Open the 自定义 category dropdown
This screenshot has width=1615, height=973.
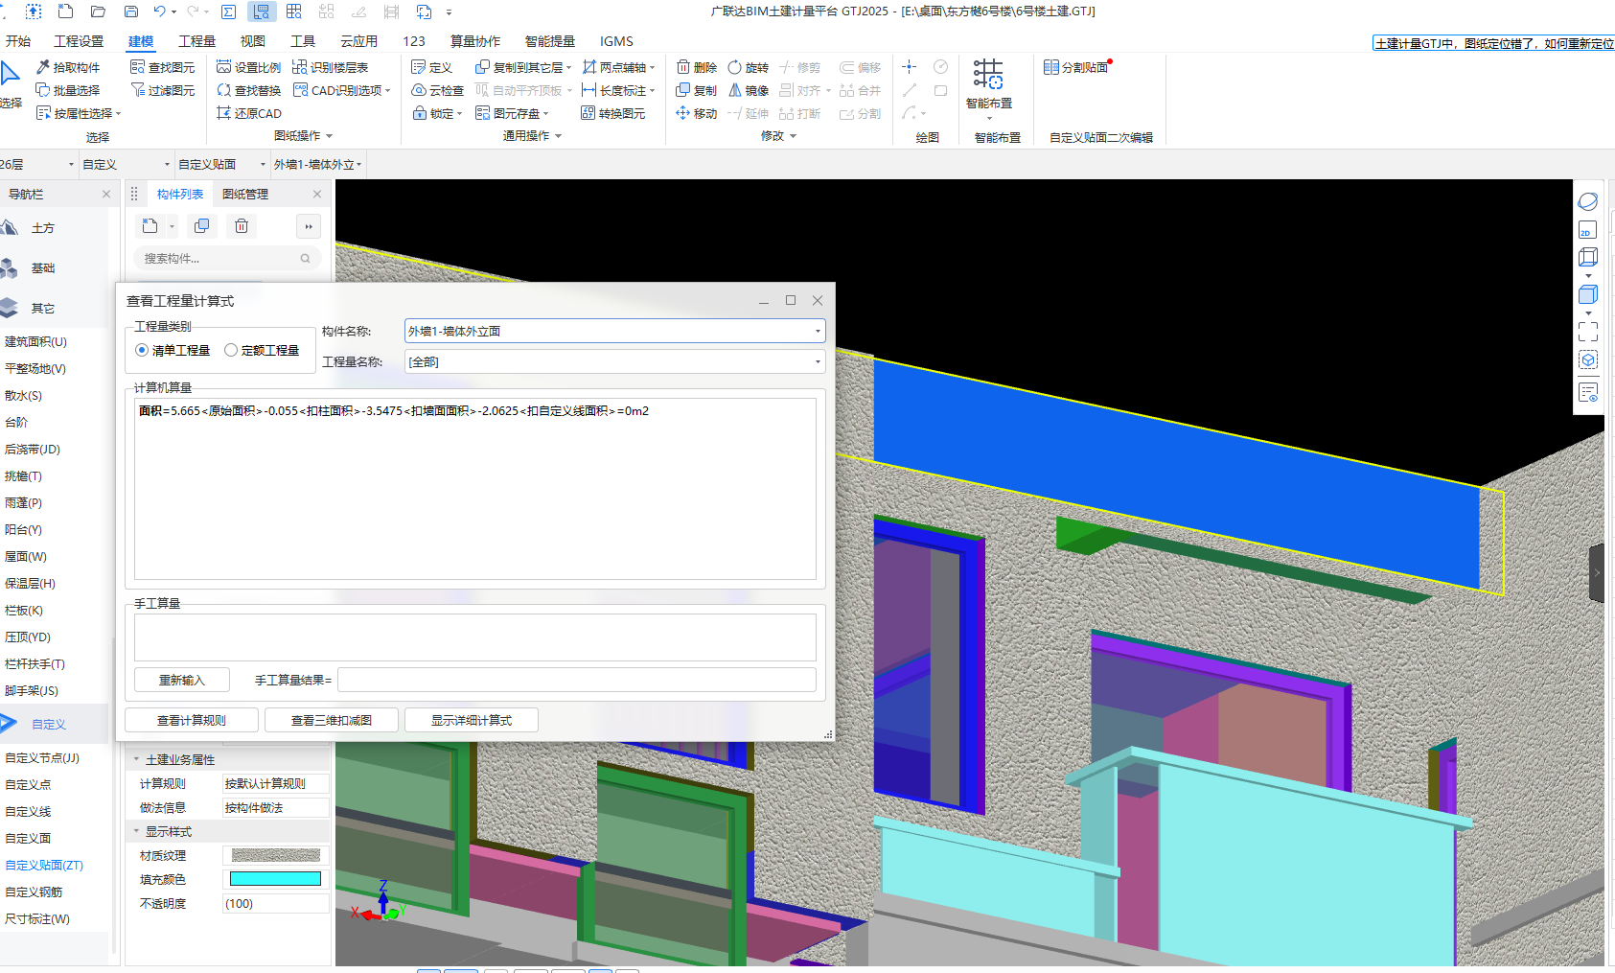coord(126,165)
